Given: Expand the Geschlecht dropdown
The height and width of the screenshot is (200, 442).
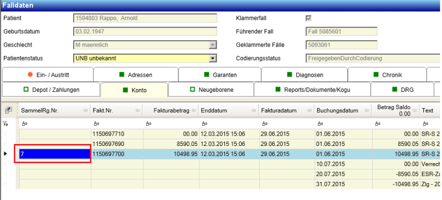Looking at the screenshot, I should pyautogui.click(x=213, y=45).
